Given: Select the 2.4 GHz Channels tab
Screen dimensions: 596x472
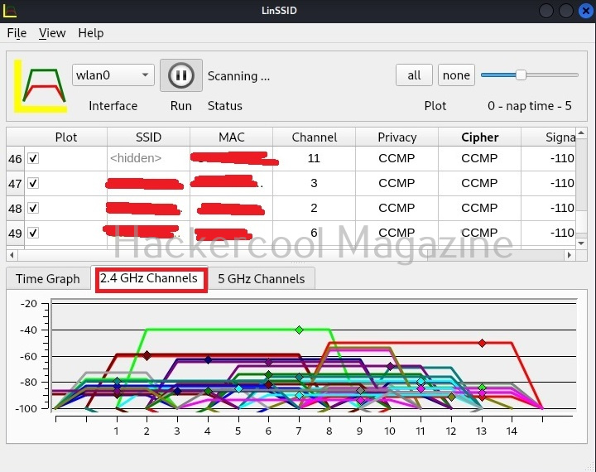Looking at the screenshot, I should [149, 278].
